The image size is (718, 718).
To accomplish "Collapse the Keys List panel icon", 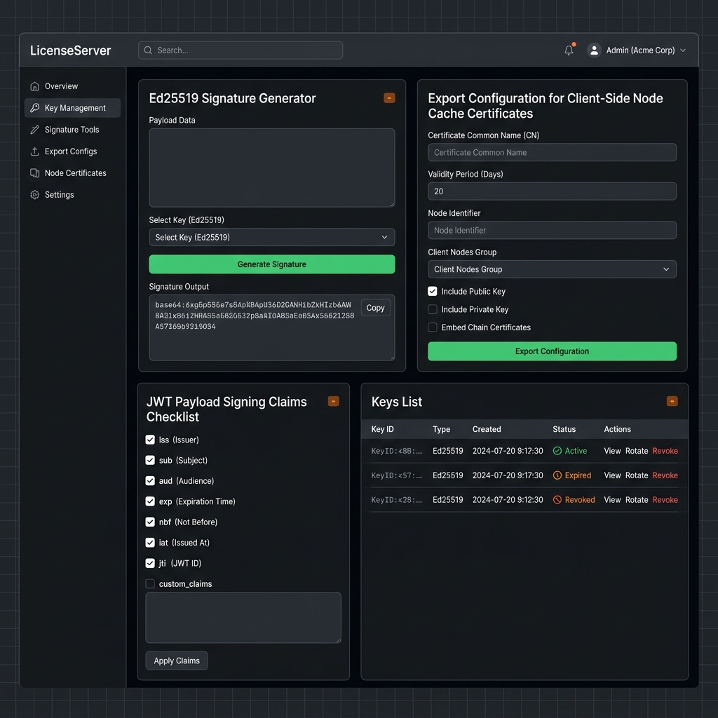I will tap(672, 401).
